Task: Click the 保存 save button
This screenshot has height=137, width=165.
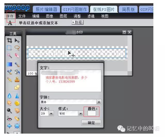Action: (10, 16)
